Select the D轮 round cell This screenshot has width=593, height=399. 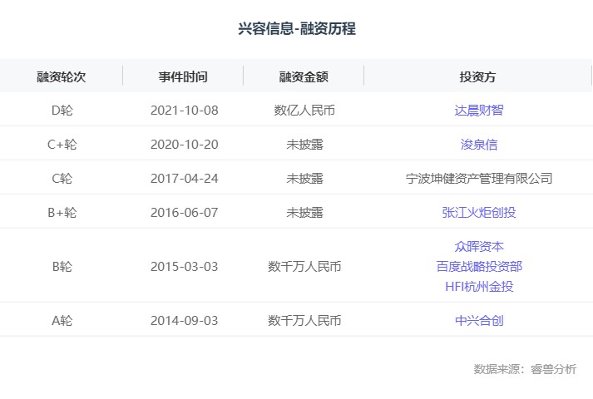[62, 111]
